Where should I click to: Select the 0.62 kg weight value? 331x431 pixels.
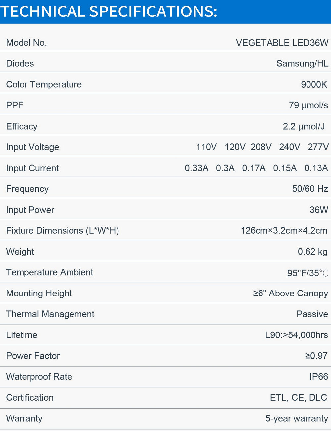313,252
